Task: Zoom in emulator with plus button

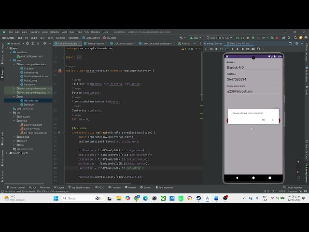Action: [x=298, y=161]
